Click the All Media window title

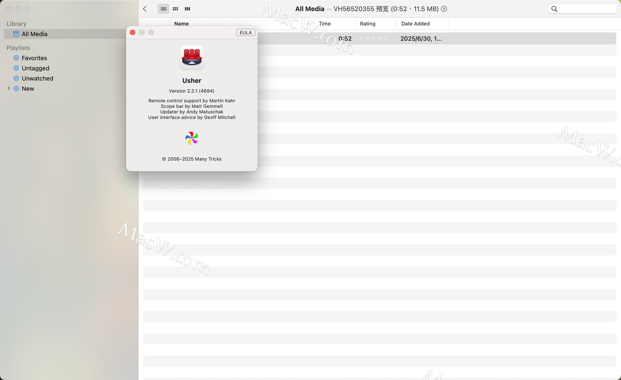[x=310, y=9]
